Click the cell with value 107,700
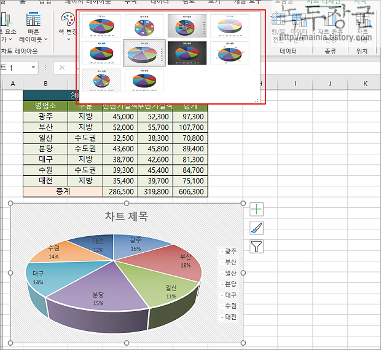This screenshot has width=381, height=350. click(x=190, y=127)
